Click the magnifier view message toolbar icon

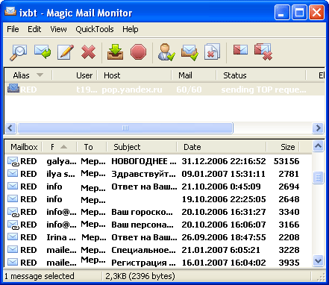click(x=18, y=52)
